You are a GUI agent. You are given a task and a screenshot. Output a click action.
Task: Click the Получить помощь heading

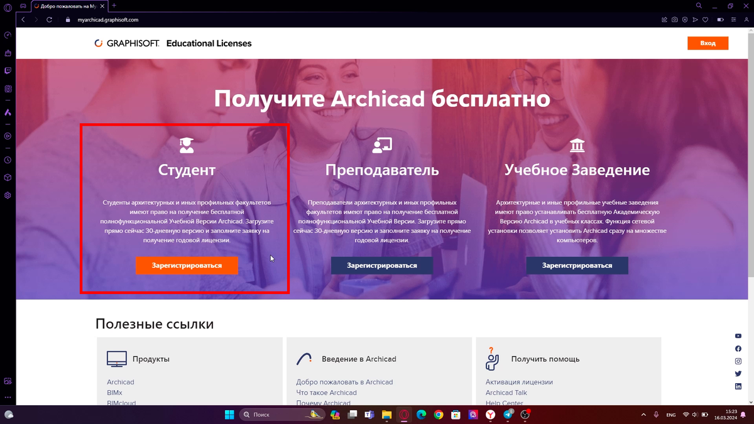tap(545, 359)
